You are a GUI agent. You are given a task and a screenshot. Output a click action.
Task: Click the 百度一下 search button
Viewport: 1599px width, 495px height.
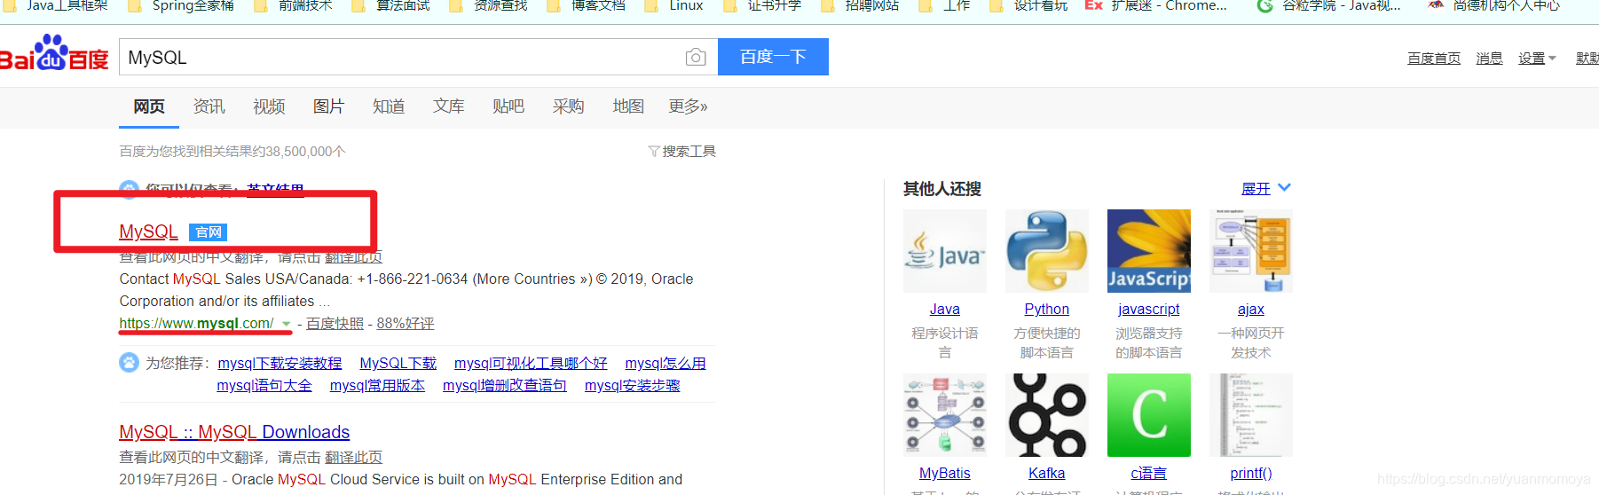click(x=773, y=57)
